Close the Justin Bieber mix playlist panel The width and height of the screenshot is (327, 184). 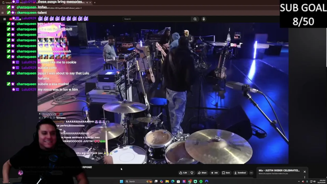(305, 171)
